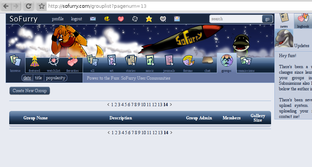Click the red heart icon in header
The image size is (312, 167).
(x=121, y=19)
